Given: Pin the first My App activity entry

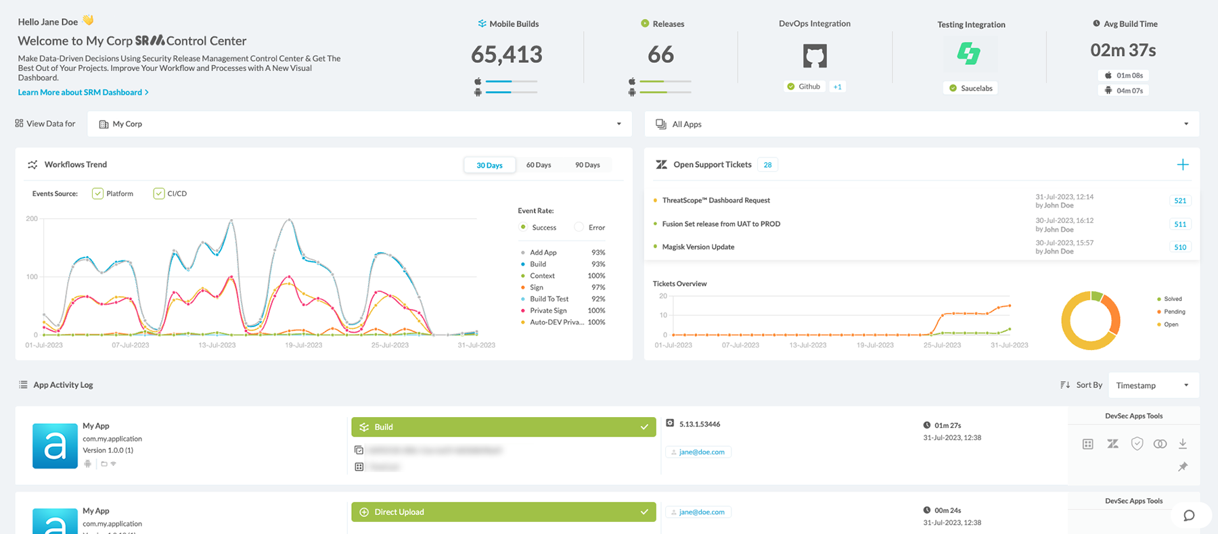Looking at the screenshot, I should [1182, 466].
